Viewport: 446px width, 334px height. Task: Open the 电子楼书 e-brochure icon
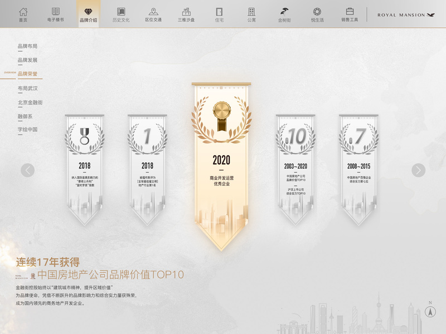pyautogui.click(x=55, y=15)
